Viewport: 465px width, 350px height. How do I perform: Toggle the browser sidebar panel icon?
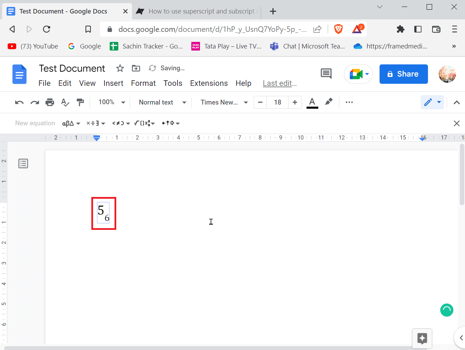[x=418, y=29]
